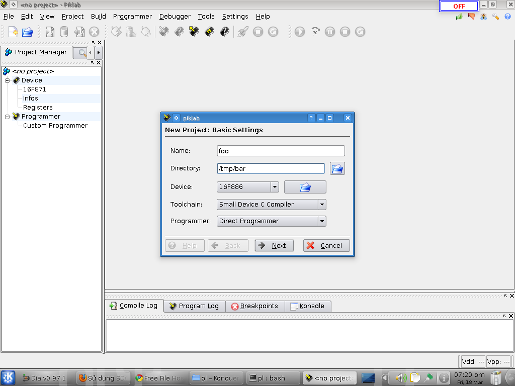The image size is (515, 386).
Task: Click the Open file folder toolbar icon
Action: 28,32
